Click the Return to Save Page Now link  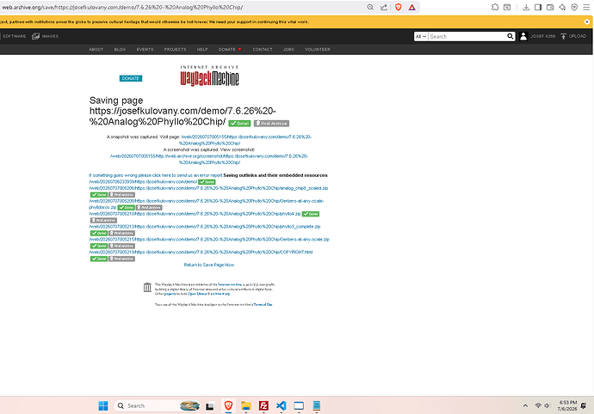[209, 265]
